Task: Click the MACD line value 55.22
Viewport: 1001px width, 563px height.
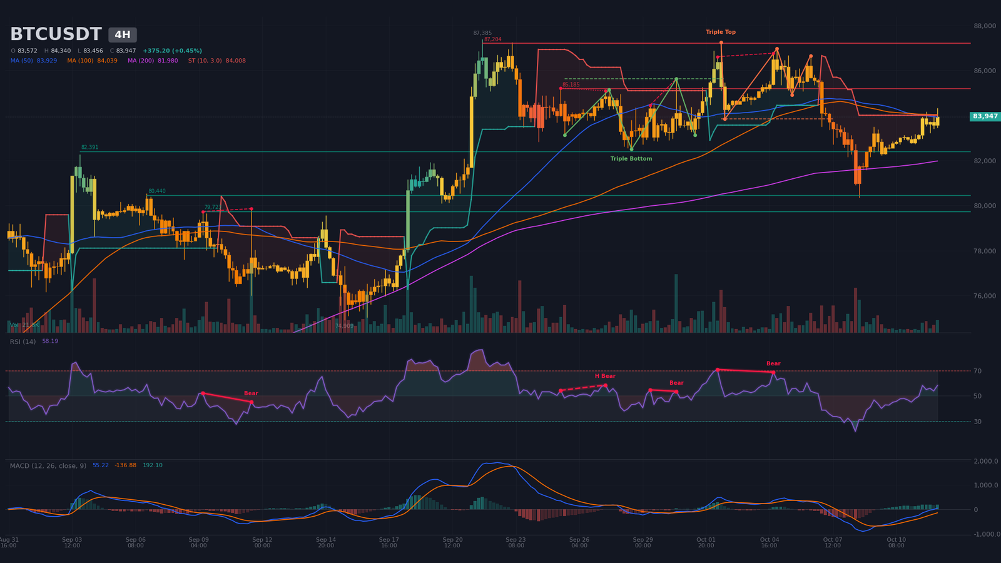Action: [x=101, y=465]
